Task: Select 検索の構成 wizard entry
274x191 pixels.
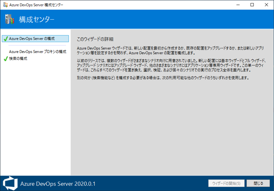Action: 18,59
